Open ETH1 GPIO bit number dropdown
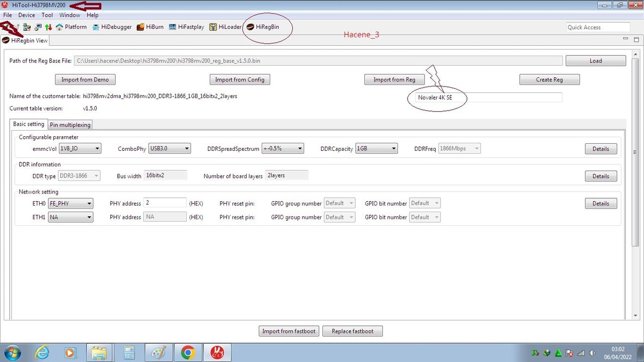 (x=425, y=217)
